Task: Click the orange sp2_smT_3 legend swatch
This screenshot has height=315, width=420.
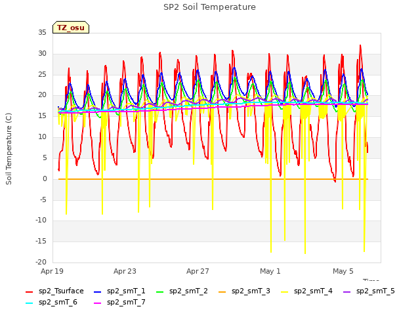Action: tap(222, 291)
